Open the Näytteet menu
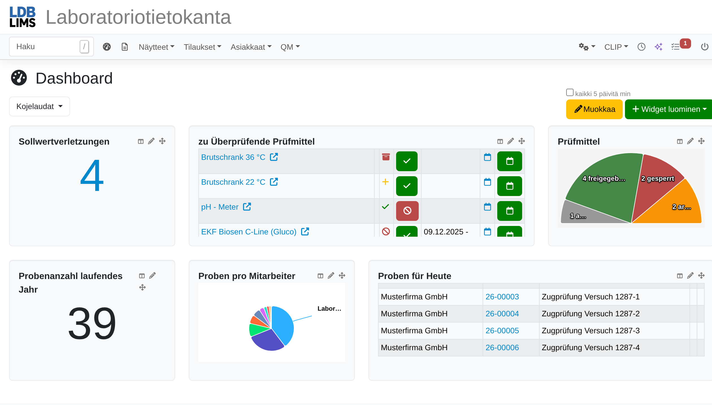 (157, 47)
